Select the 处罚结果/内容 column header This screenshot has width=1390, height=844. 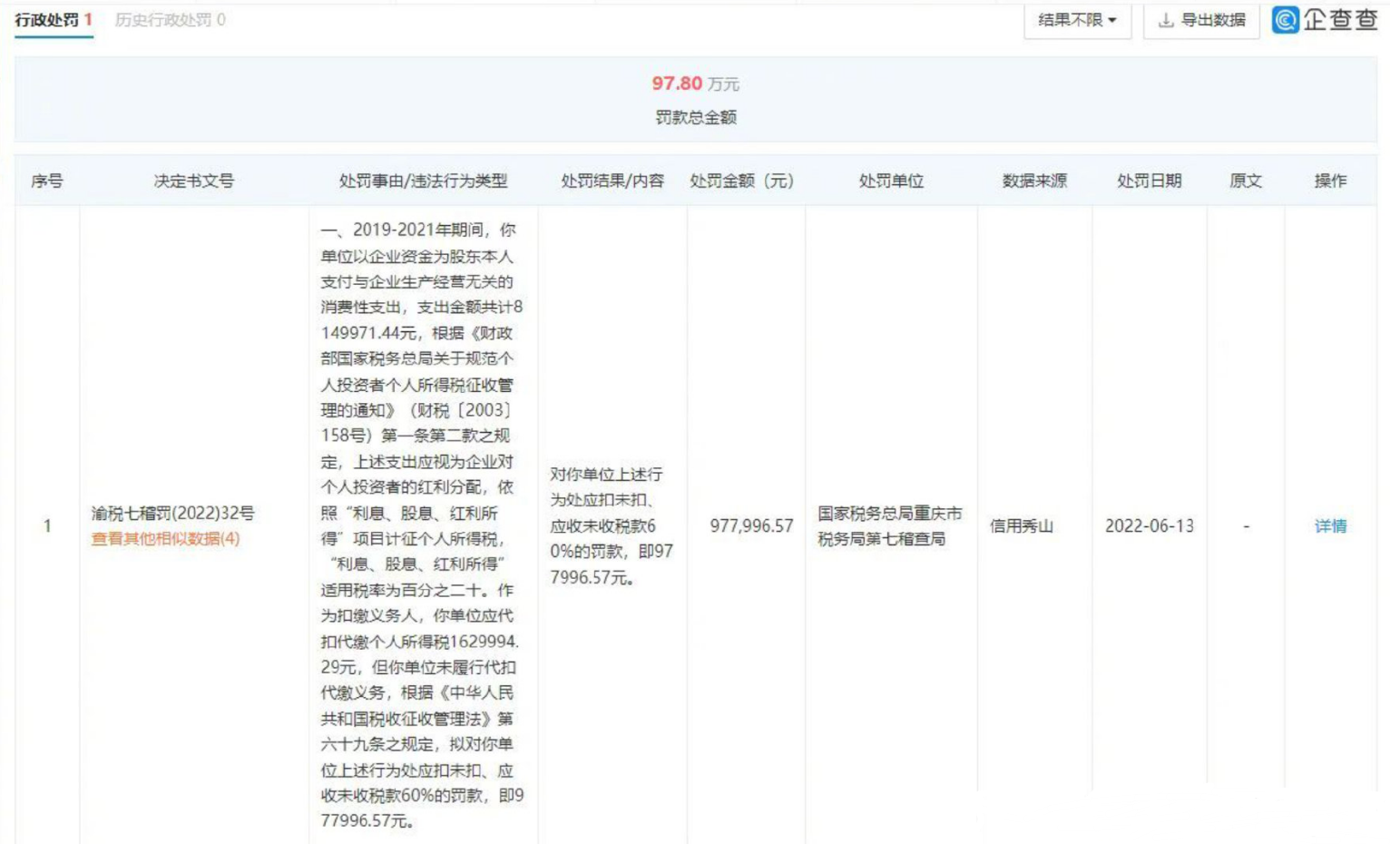click(x=612, y=181)
